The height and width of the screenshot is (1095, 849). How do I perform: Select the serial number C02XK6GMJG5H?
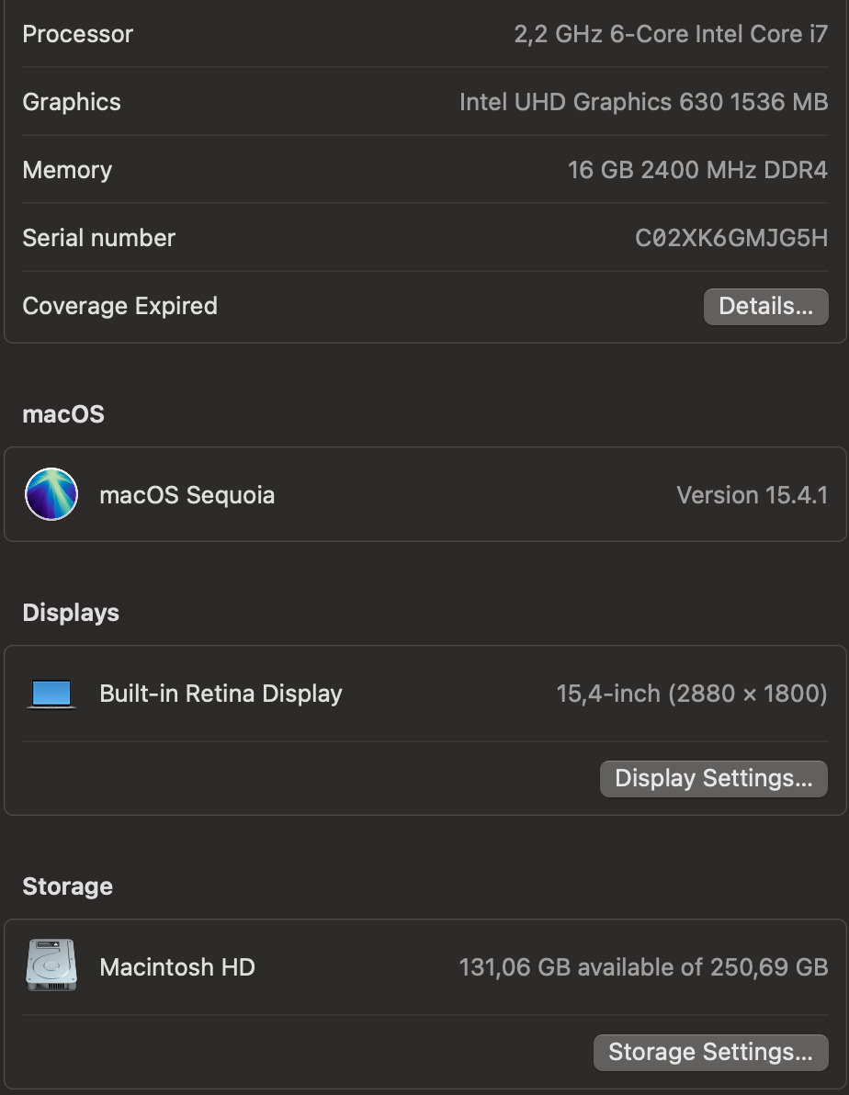click(x=731, y=238)
